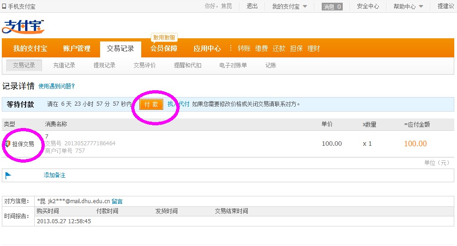Open the 账户管理 tab
The height and width of the screenshot is (246, 457).
(x=77, y=48)
